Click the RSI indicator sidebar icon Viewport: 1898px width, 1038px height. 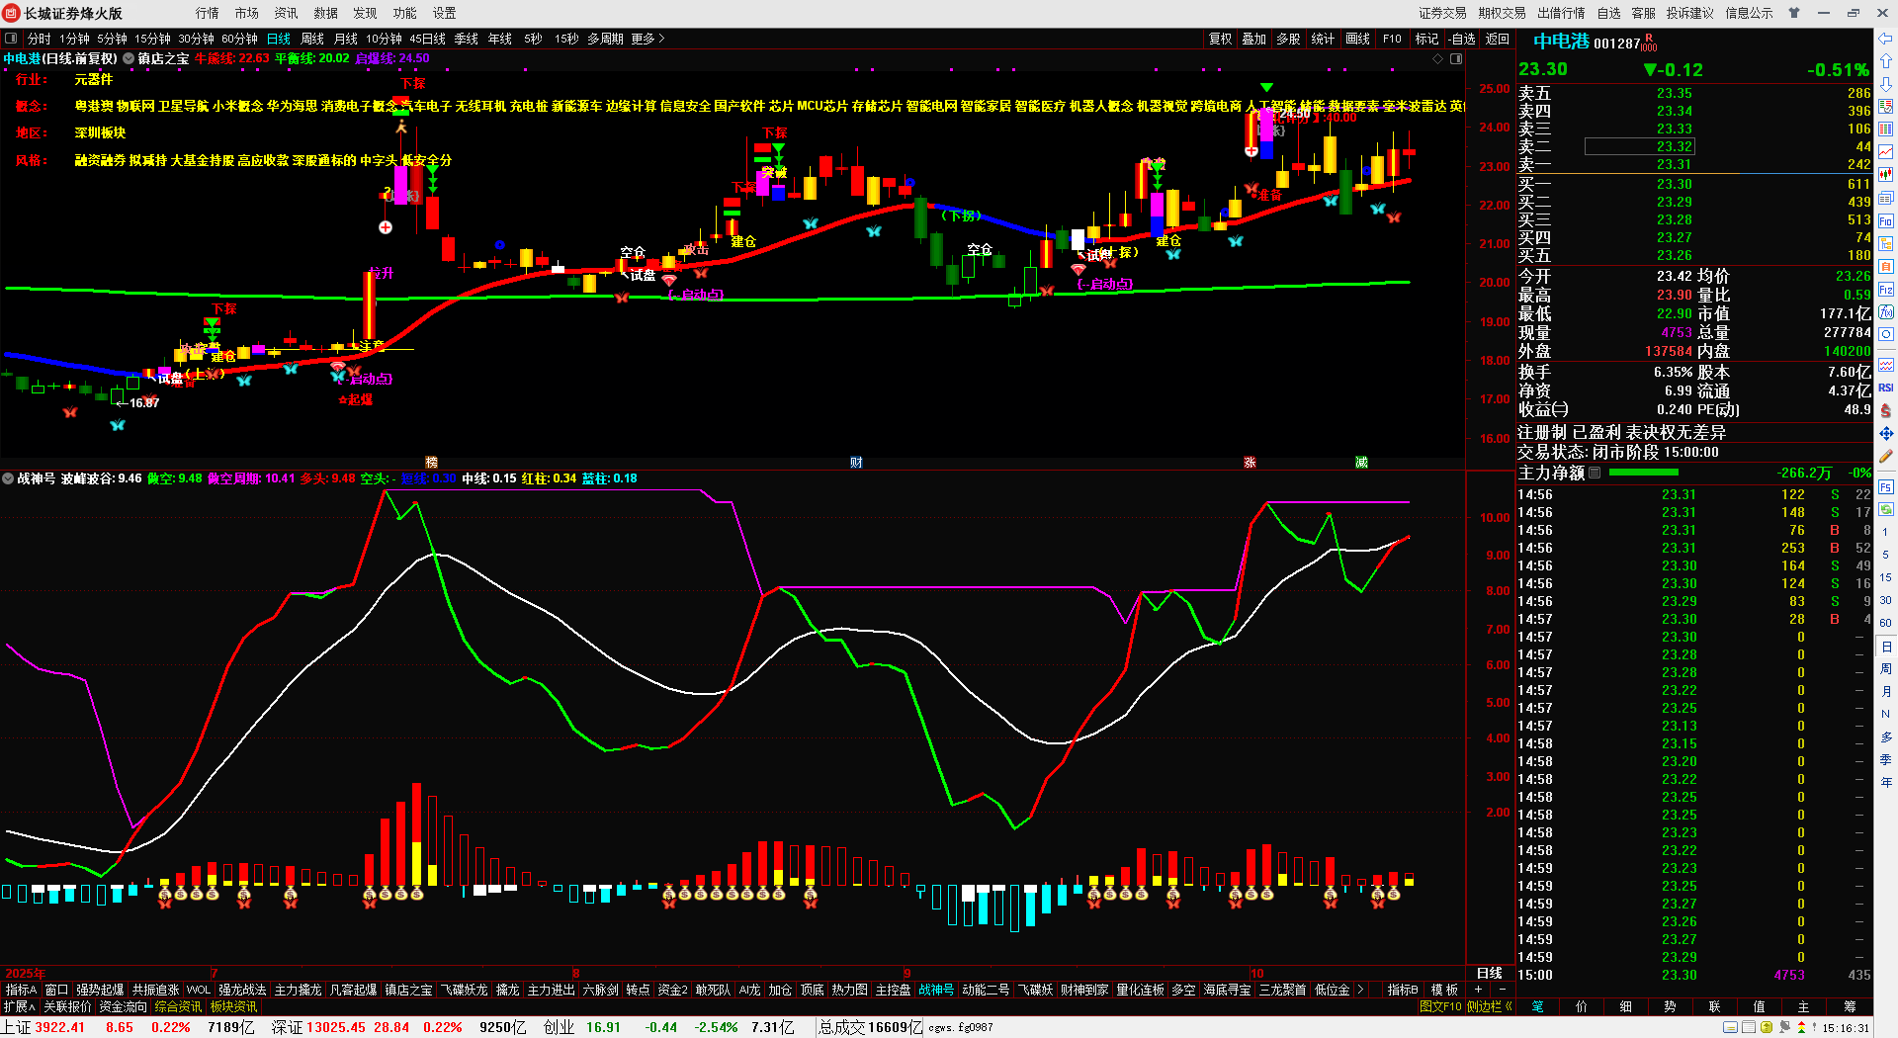1885,388
